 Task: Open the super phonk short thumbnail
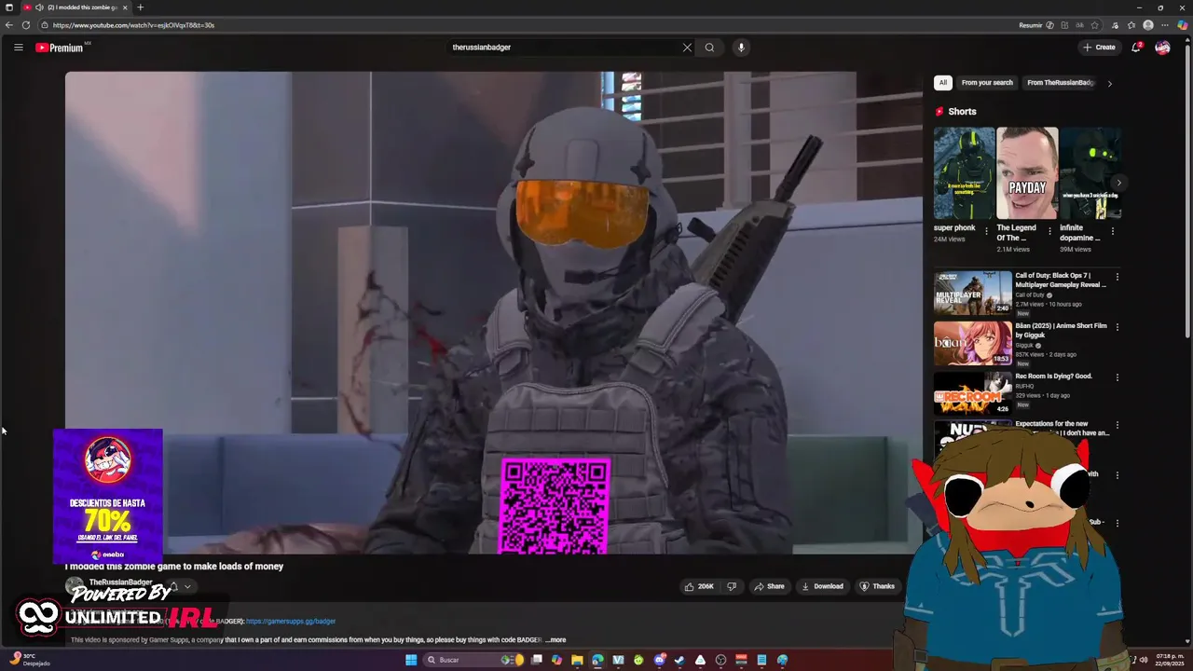tap(964, 172)
